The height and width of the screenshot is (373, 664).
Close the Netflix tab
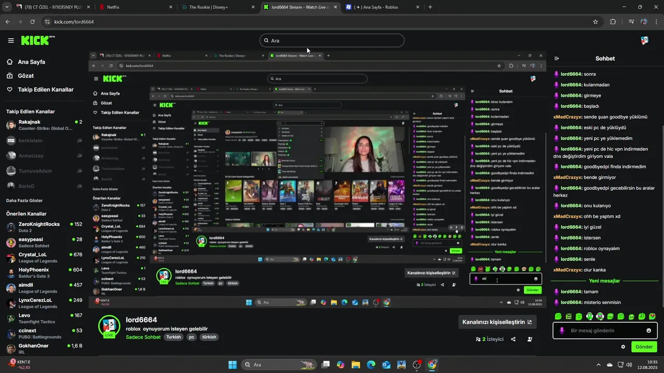(x=171, y=7)
